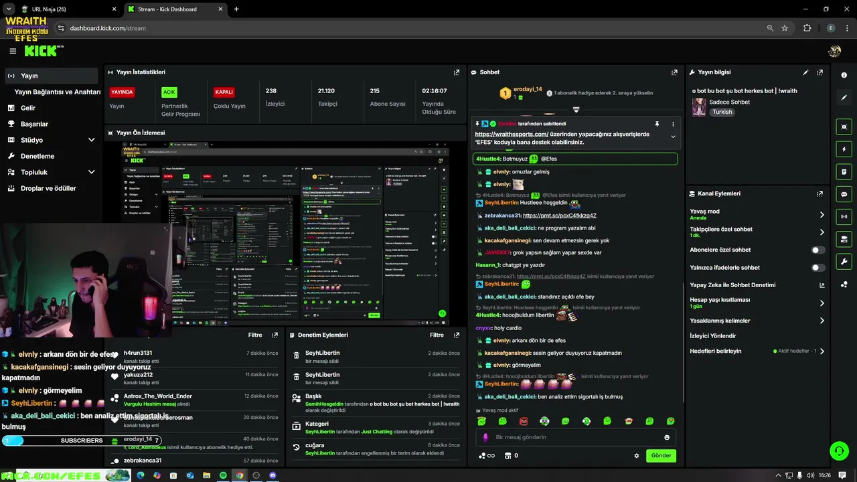Image resolution: width=857 pixels, height=482 pixels.
Task: Click the dashboard.kick.com/stream address bar
Action: tap(108, 28)
